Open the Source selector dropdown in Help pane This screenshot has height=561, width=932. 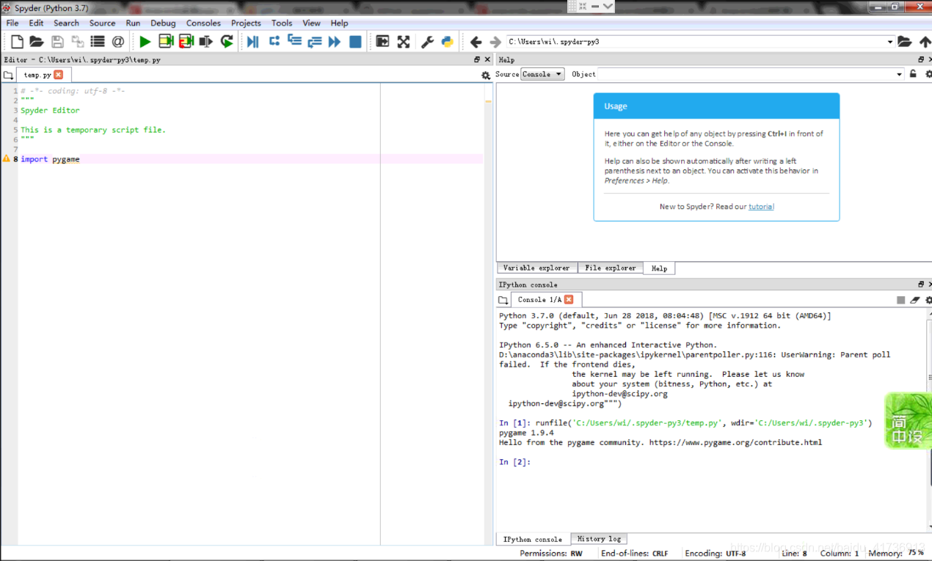(x=542, y=74)
